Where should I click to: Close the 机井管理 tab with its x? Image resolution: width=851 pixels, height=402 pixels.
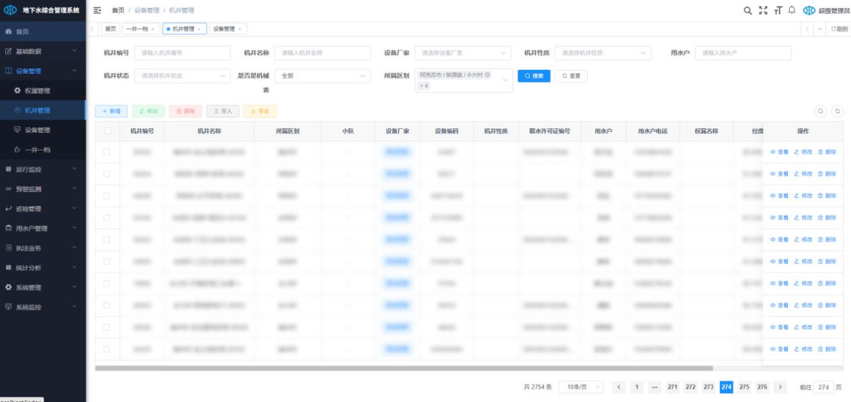pyautogui.click(x=199, y=29)
